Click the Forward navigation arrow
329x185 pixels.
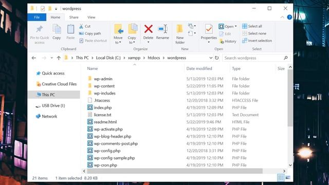(x=44, y=58)
